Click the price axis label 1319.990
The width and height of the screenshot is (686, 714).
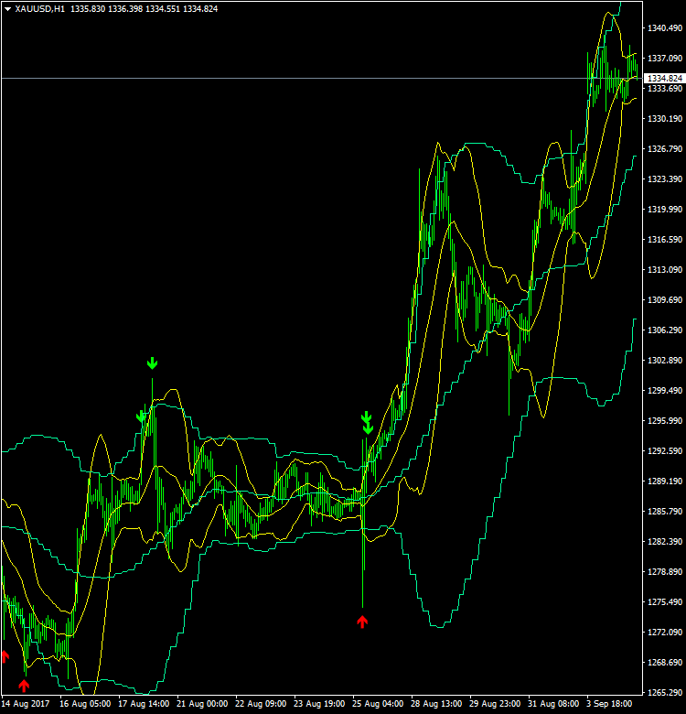(665, 210)
